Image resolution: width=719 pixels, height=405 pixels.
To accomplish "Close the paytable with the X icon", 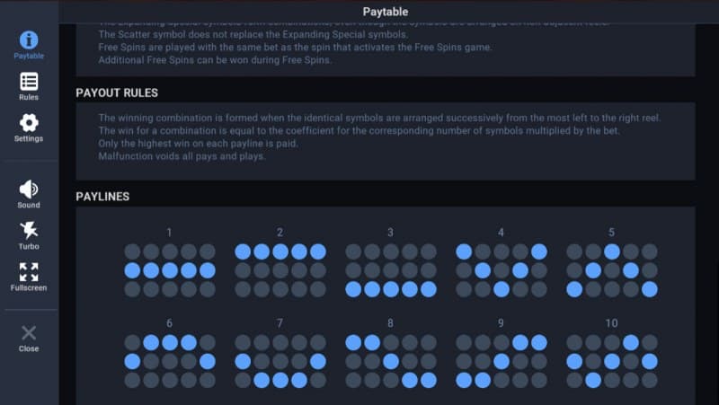I will (x=29, y=332).
